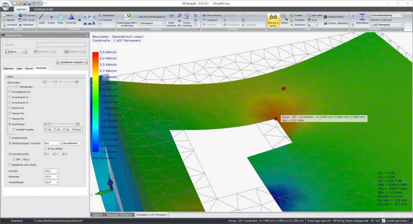
Task: Enable Bepalende unity checks checkbox
Action: [10, 165]
